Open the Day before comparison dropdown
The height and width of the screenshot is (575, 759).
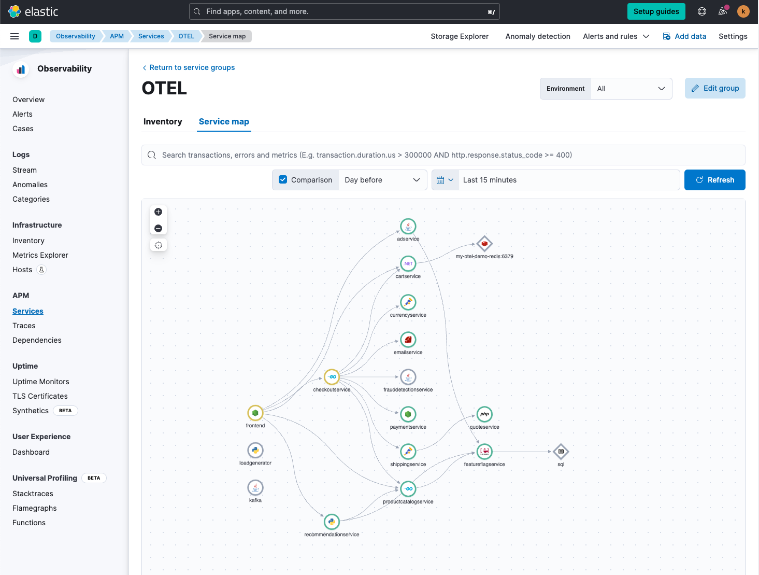tap(382, 180)
